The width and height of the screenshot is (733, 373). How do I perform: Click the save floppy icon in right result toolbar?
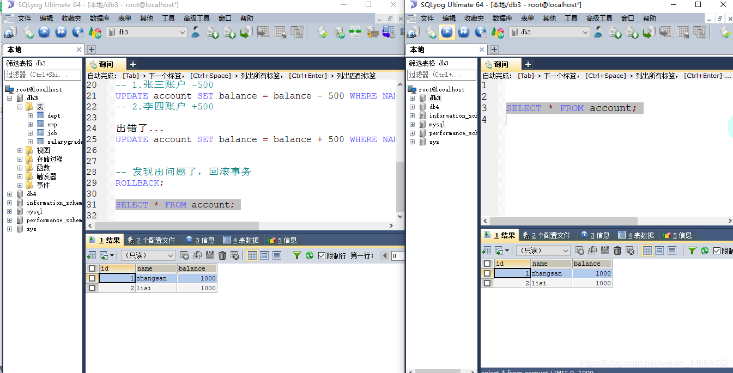pyautogui.click(x=605, y=250)
